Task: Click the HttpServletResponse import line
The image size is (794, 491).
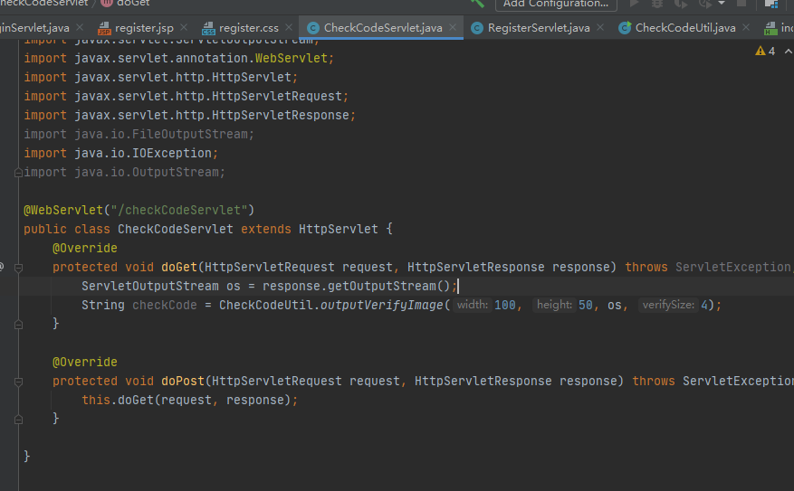Action: 190,115
